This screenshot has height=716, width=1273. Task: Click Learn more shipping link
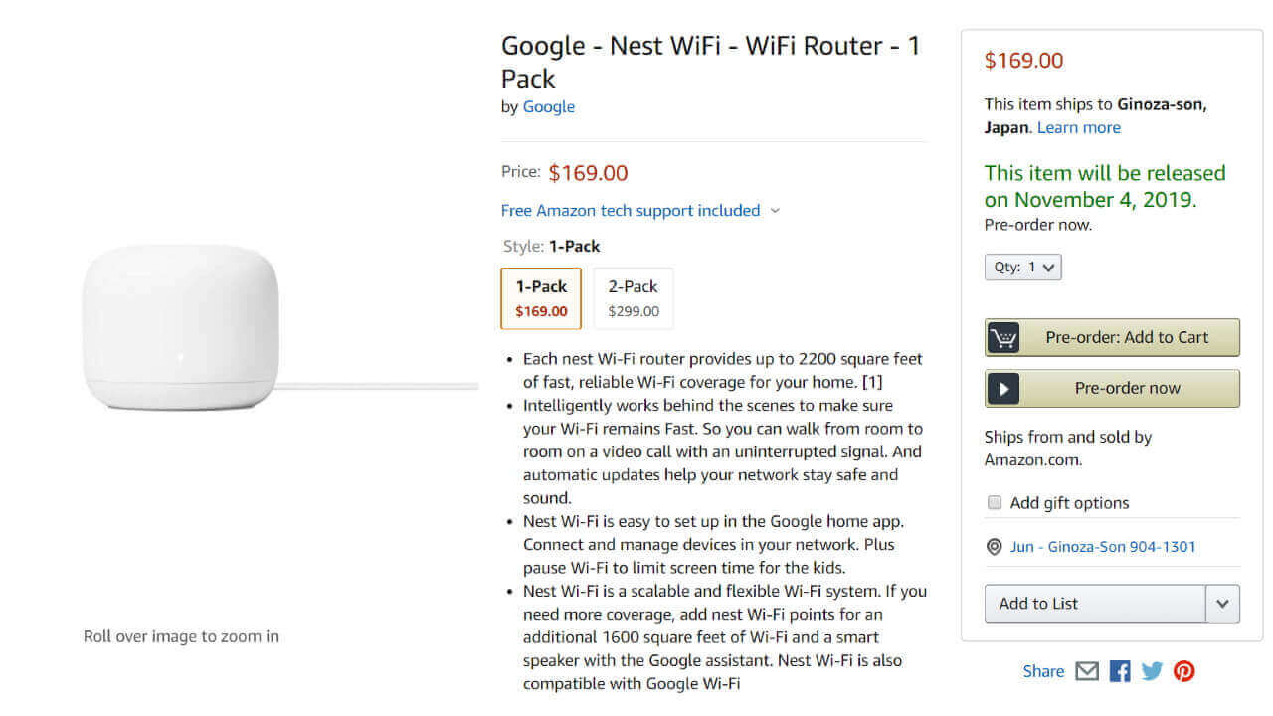1079,128
